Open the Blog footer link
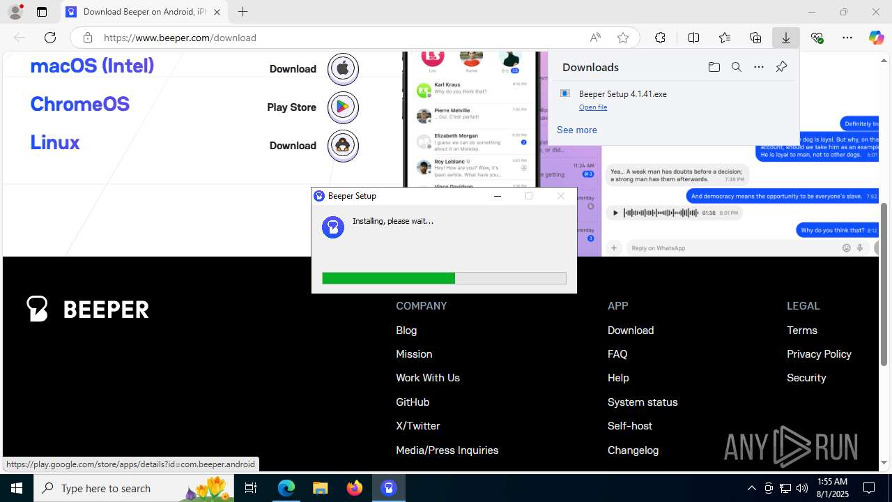The width and height of the screenshot is (892, 502). 406,330
